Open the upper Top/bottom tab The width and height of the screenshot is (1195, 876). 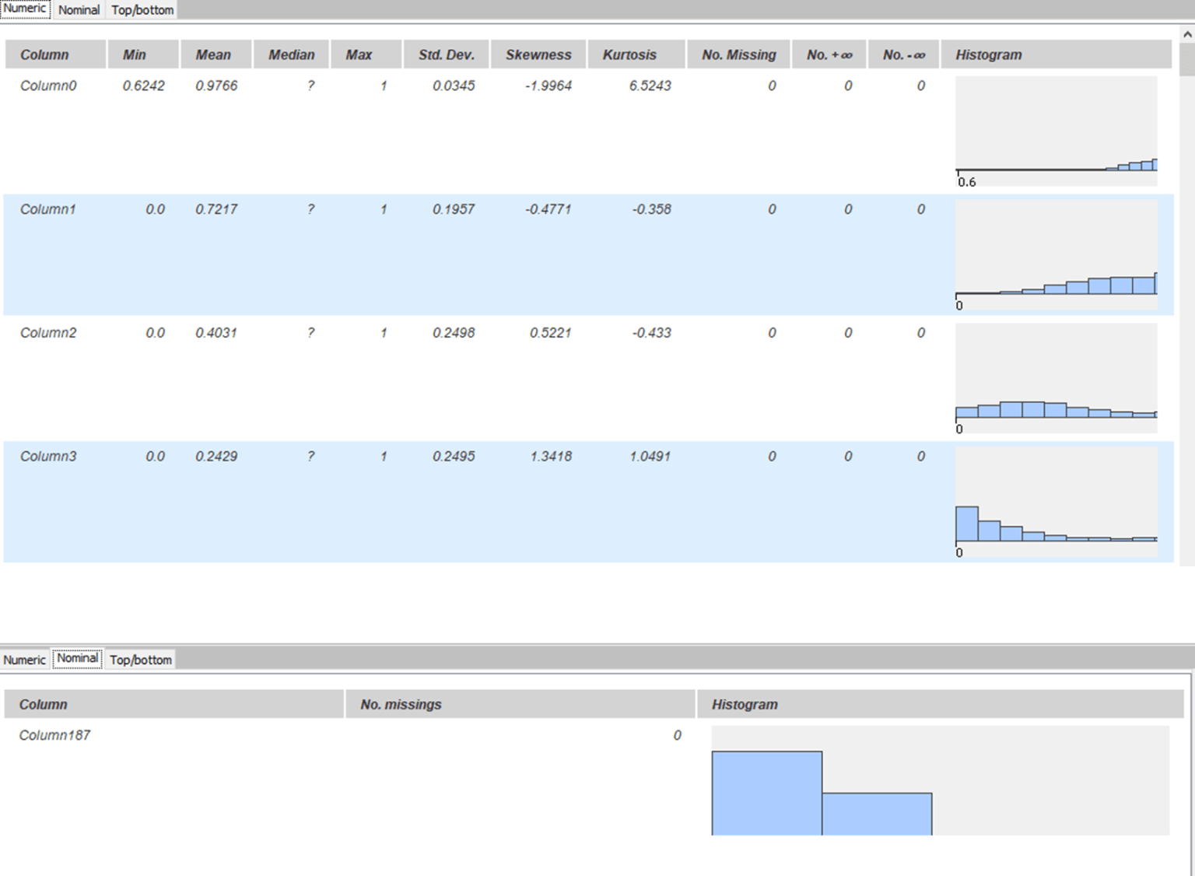tap(142, 9)
